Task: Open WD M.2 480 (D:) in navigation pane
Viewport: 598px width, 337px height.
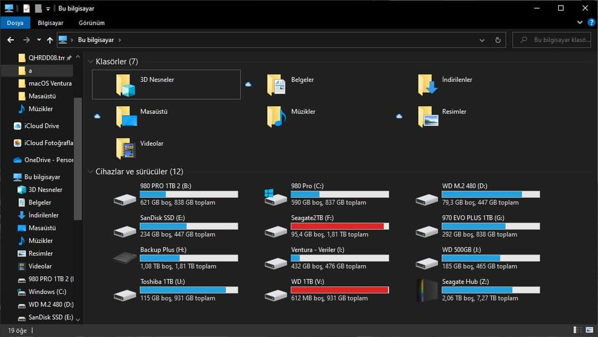Action: (x=46, y=304)
